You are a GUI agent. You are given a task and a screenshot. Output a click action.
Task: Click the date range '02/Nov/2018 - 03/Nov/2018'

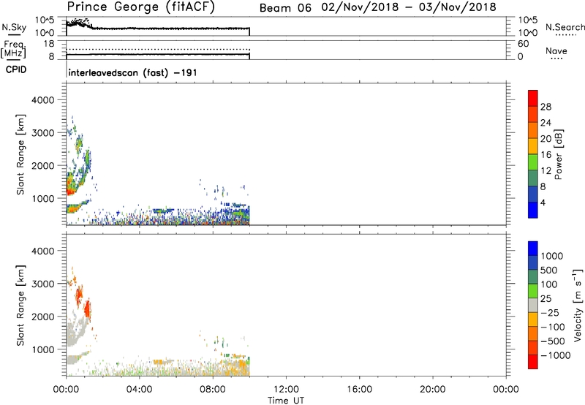(x=409, y=7)
